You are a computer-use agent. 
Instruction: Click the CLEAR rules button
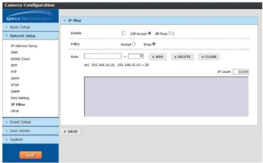tap(209, 57)
